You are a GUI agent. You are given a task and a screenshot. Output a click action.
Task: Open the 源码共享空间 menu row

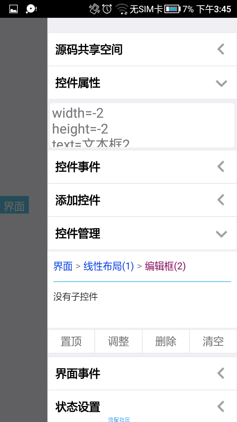coord(142,49)
